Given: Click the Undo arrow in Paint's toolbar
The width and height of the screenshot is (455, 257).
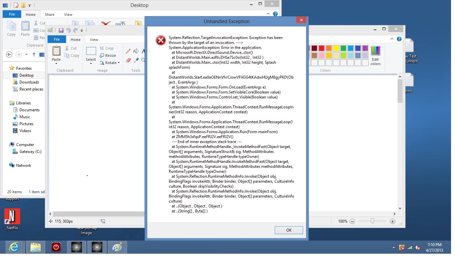Looking at the screenshot, I should [x=68, y=30].
